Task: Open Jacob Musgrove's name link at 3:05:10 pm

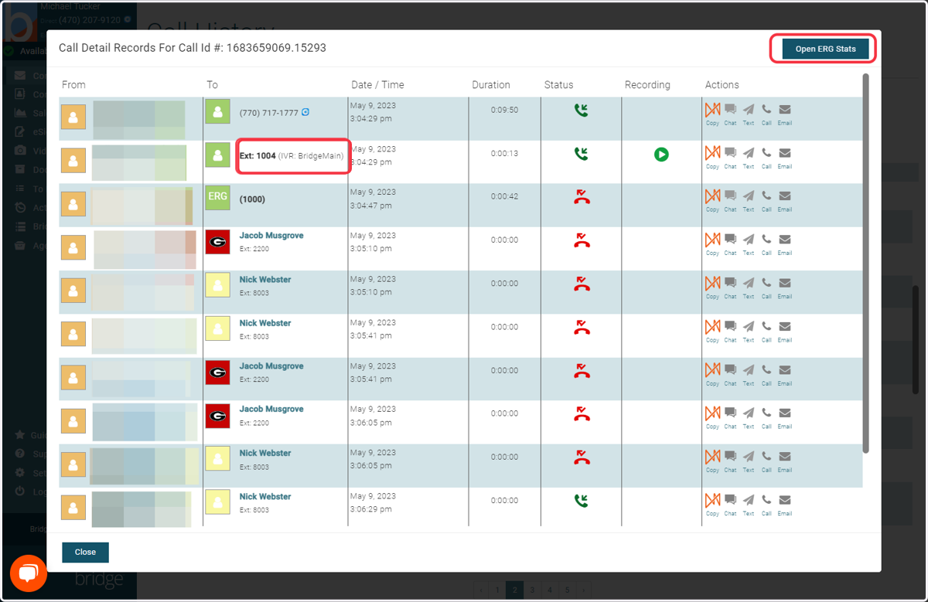Action: pos(271,236)
